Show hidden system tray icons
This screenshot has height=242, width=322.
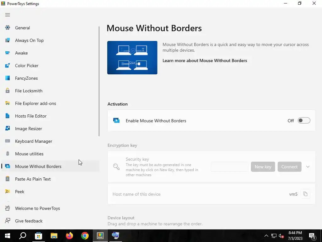[266, 236]
